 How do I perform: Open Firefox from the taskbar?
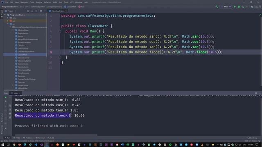tap(20, 145)
